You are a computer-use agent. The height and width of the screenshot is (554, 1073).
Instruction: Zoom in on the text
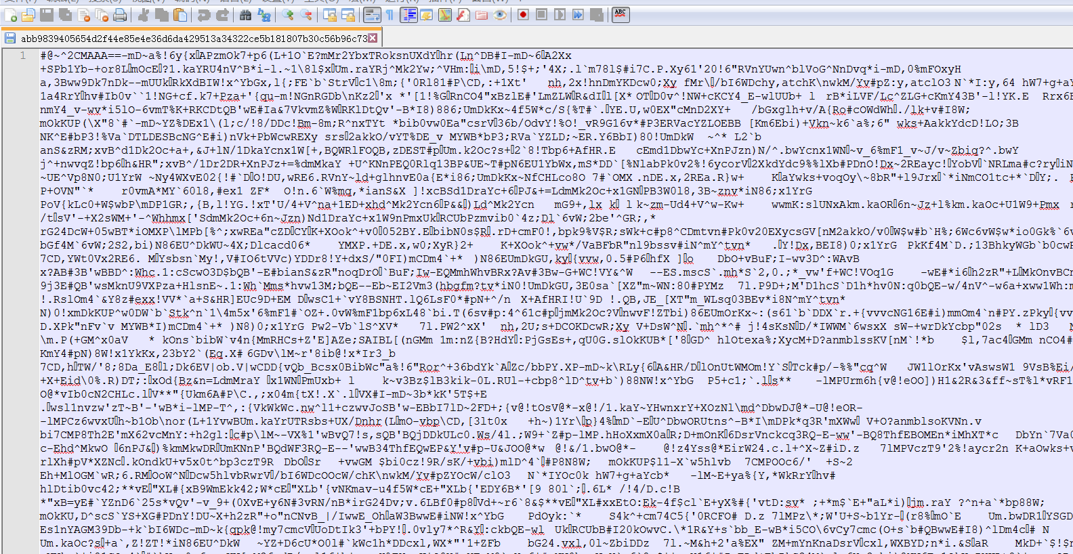click(x=288, y=15)
